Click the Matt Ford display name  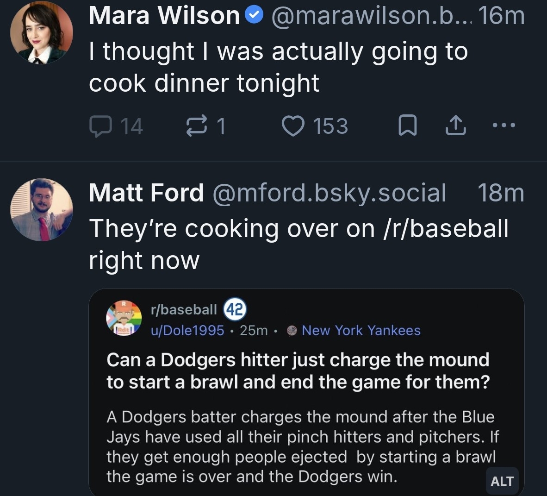coord(146,193)
